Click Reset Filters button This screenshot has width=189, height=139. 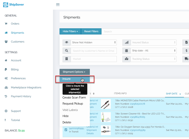[91, 31]
